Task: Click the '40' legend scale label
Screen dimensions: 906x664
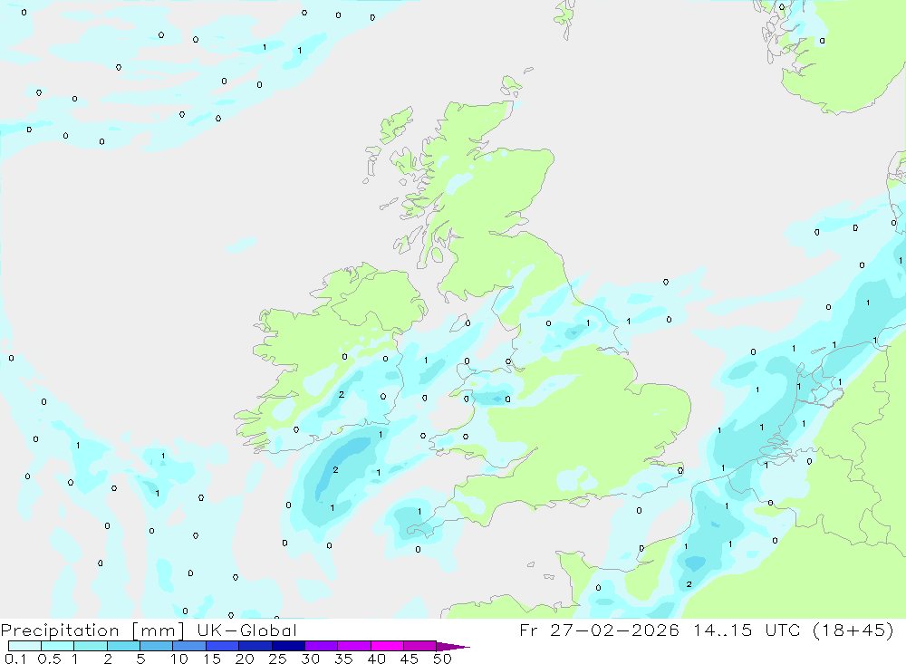Action: click(x=376, y=659)
